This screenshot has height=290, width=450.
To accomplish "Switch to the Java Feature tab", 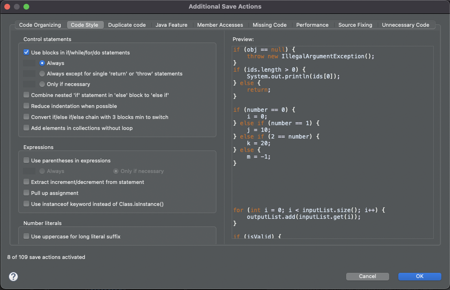I will tap(171, 25).
